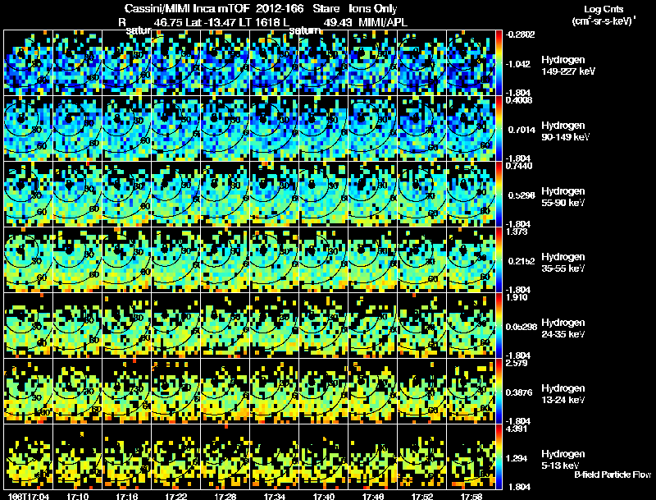The height and width of the screenshot is (500, 656).
Task: Click the 'B-field Particle Flow' label
Action: pos(613,475)
